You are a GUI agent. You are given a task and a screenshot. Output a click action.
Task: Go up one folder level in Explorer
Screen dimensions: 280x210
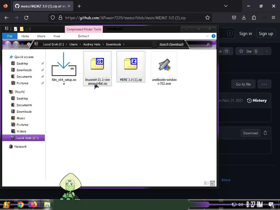click(28, 44)
